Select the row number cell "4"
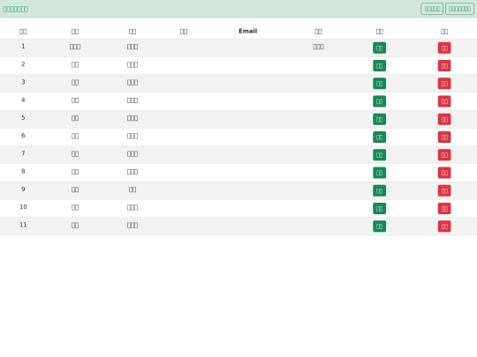This screenshot has width=477, height=357. (x=23, y=100)
